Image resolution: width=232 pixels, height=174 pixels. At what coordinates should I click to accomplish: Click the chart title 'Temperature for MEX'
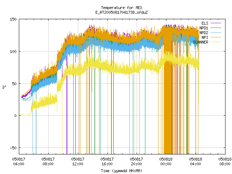121,8
